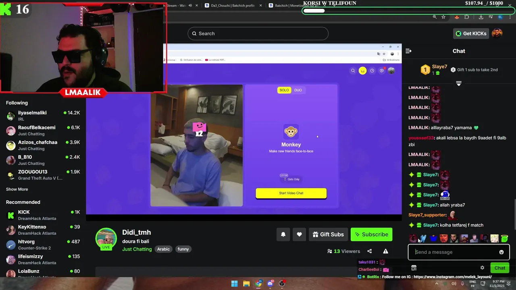Open File Explorer from taskbar
This screenshot has width=516, height=290.
[246, 284]
